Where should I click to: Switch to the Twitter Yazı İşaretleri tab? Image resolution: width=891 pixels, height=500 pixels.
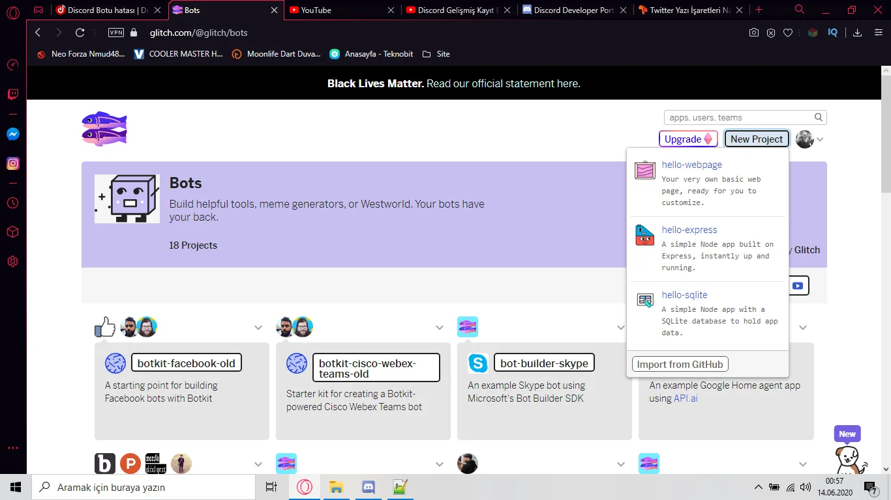coord(691,10)
